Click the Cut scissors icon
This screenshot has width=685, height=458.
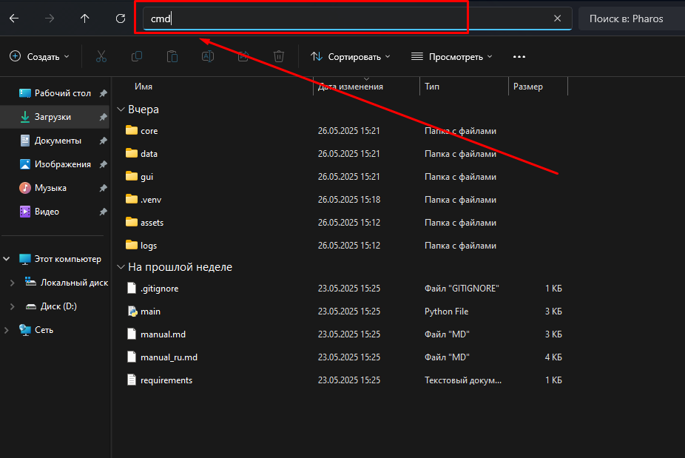pos(101,57)
